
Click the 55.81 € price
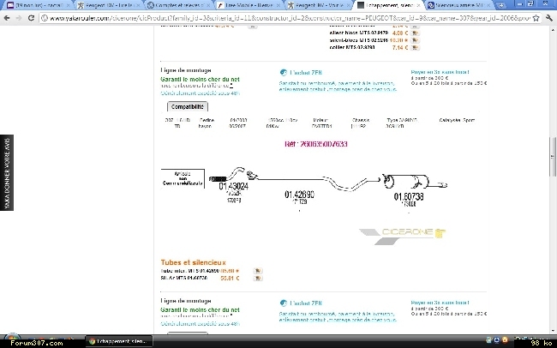pos(230,279)
